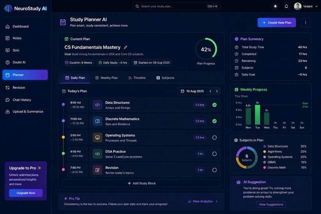Open the View Analytics link

[202, 201]
